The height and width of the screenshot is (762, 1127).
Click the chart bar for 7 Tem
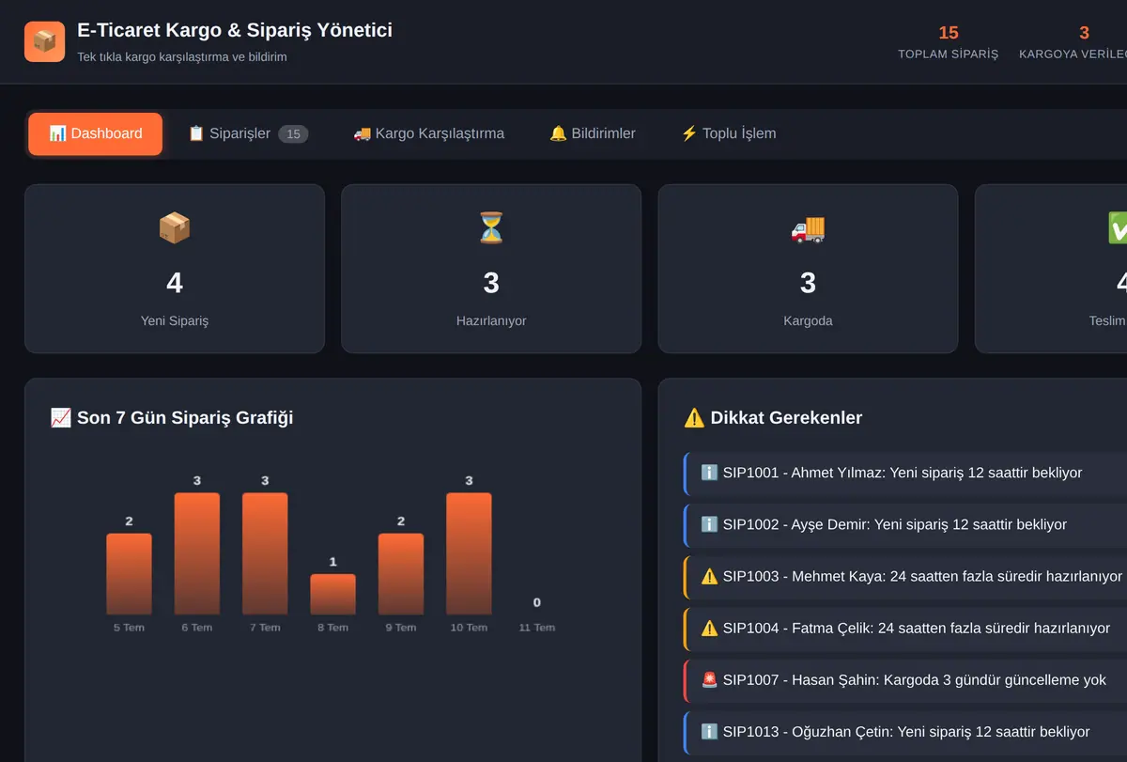(265, 553)
